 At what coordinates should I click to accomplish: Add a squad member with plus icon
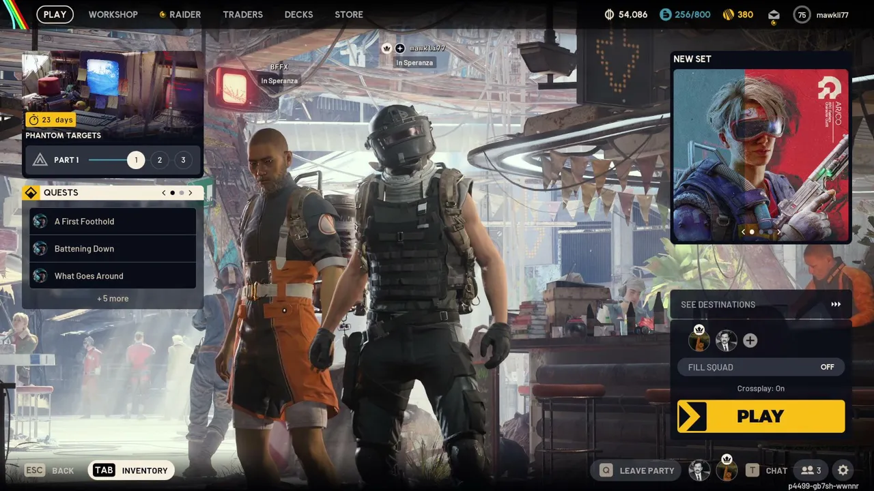[x=750, y=340]
